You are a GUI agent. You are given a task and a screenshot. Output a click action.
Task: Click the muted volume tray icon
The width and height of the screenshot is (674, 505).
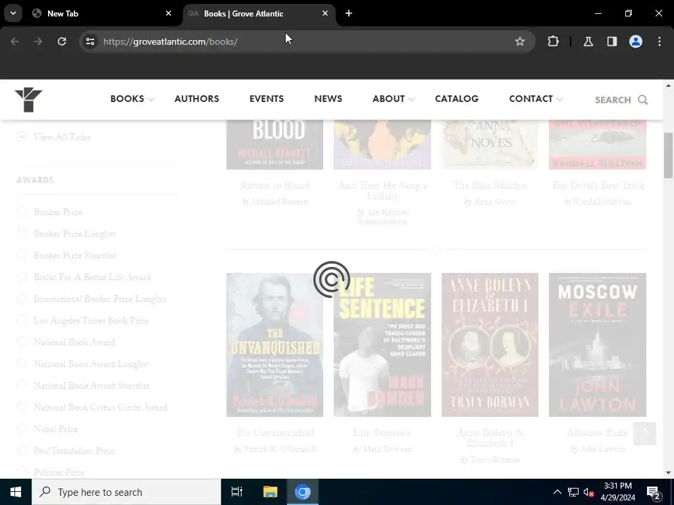[589, 492]
